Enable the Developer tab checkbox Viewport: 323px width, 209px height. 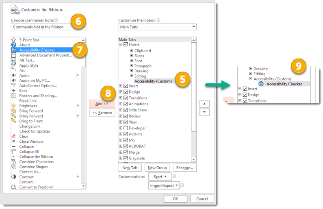coord(126,128)
